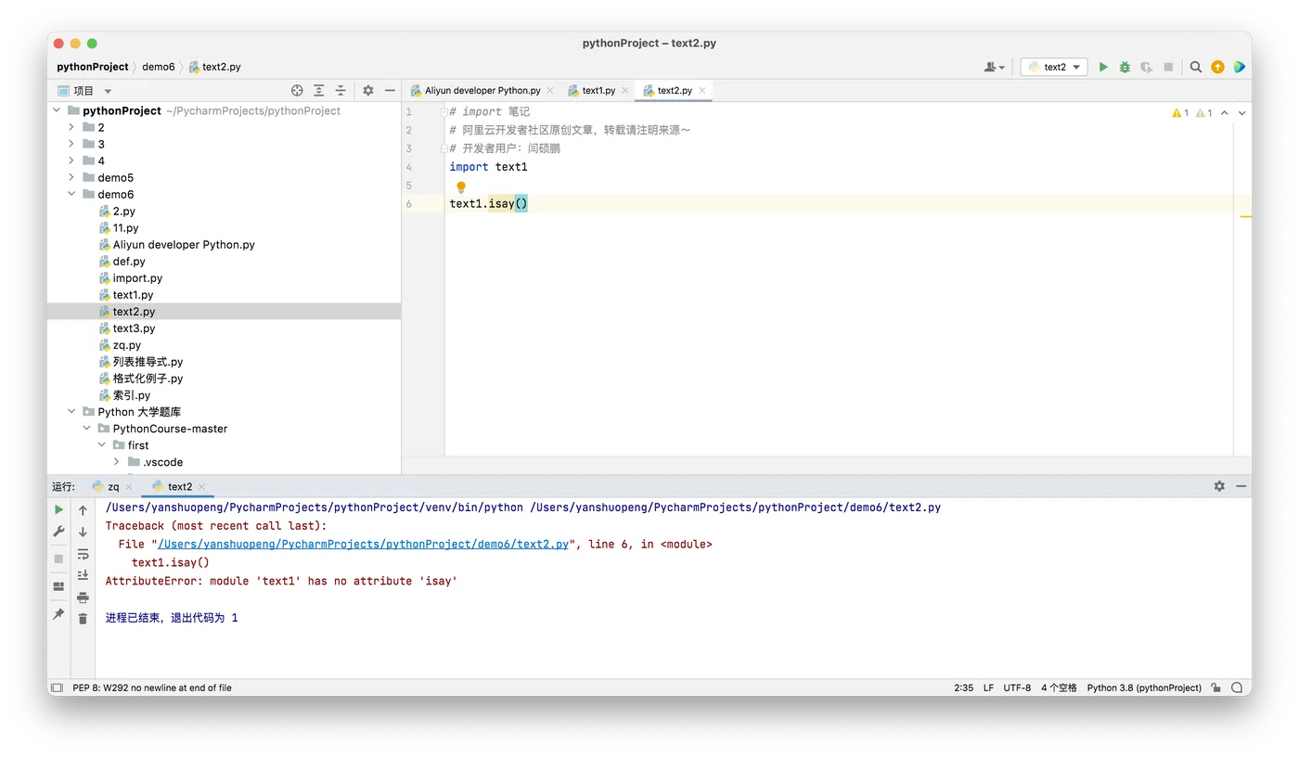The width and height of the screenshot is (1299, 758).
Task: Collapse the demo6 folder
Action: (x=71, y=194)
